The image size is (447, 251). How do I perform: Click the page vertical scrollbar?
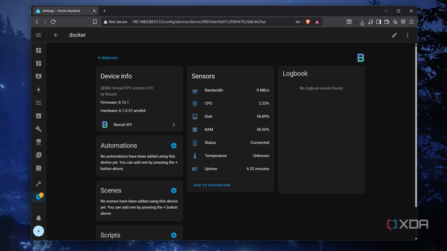(x=416, y=125)
